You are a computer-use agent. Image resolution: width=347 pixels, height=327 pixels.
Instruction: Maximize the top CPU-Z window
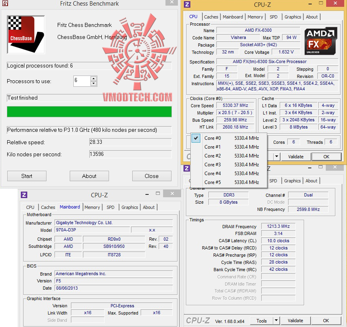pyautogui.click(x=321, y=3)
